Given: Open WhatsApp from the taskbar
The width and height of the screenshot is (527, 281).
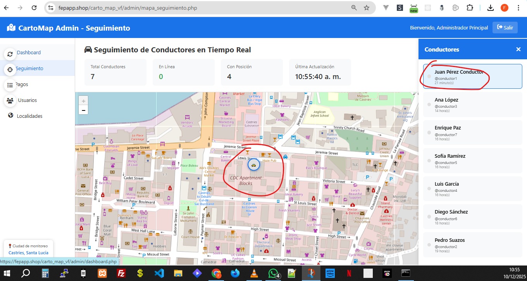Looking at the screenshot, I should pyautogui.click(x=274, y=273).
